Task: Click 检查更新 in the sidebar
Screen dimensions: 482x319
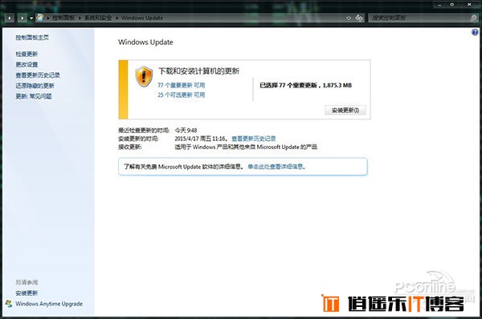Action: [27, 54]
